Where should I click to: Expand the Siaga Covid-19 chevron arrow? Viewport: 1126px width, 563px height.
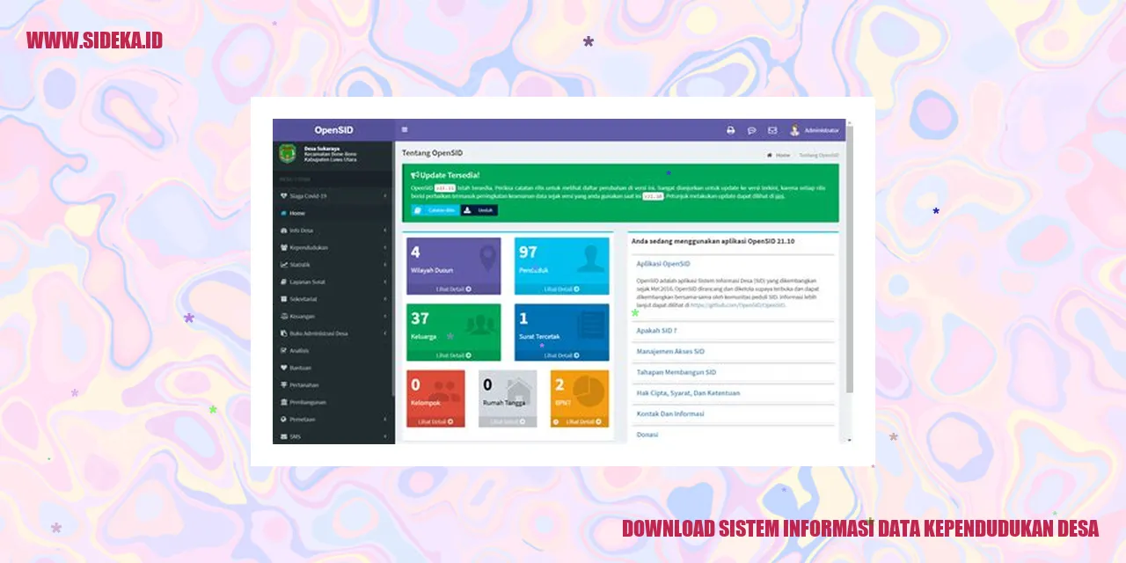tap(385, 196)
